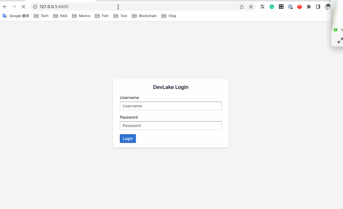
Task: Click the expand arrows icon
Action: tap(340, 40)
